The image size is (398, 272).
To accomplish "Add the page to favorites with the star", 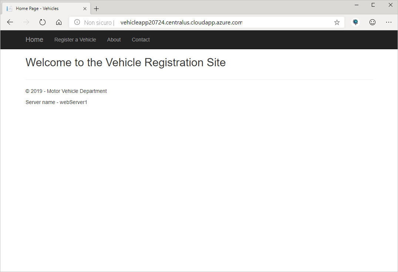I will [337, 22].
